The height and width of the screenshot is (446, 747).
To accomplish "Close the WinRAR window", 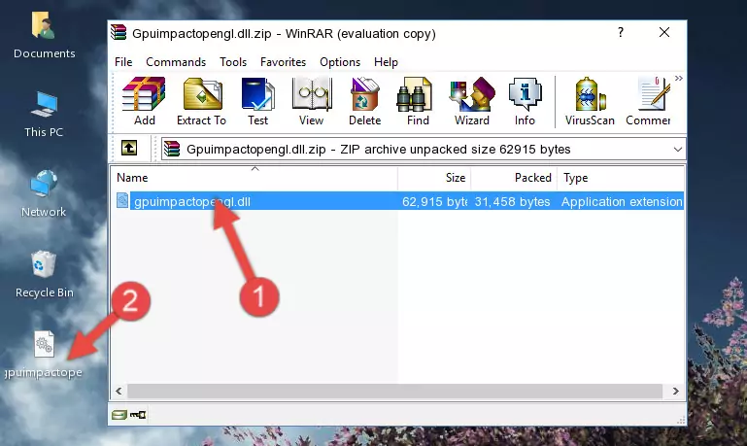I will [664, 32].
